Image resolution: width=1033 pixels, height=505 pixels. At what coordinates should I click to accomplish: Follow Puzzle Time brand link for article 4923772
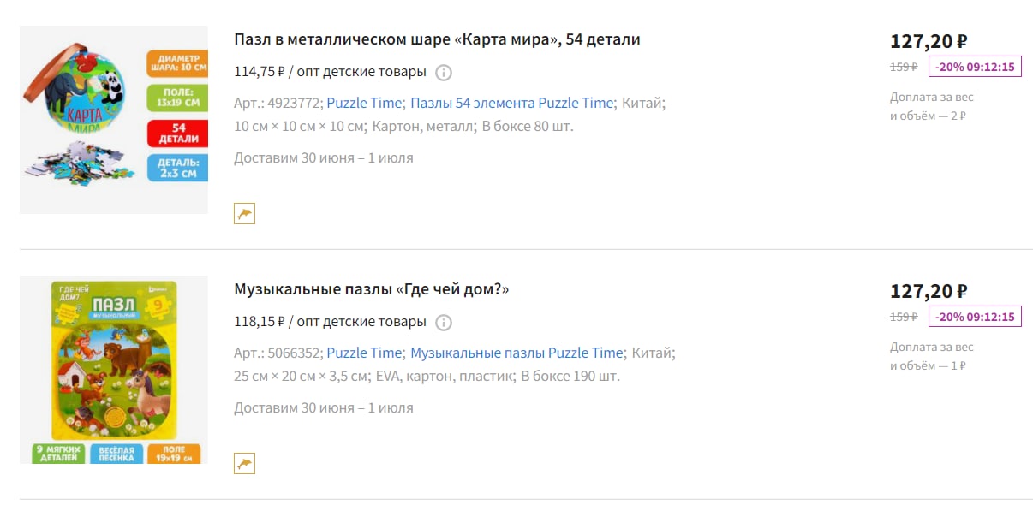pyautogui.click(x=364, y=103)
